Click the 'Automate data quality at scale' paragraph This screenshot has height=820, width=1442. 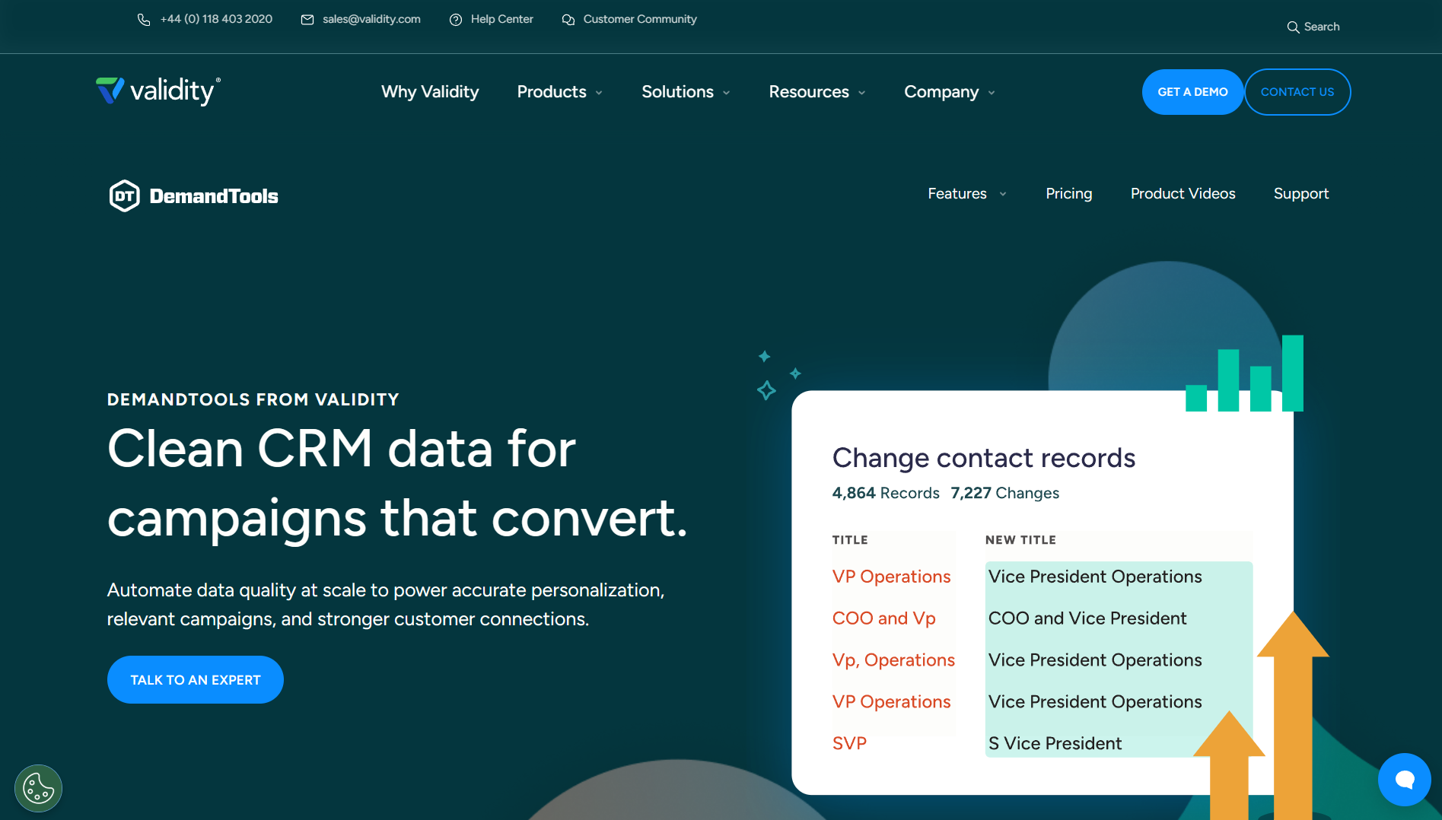click(386, 605)
